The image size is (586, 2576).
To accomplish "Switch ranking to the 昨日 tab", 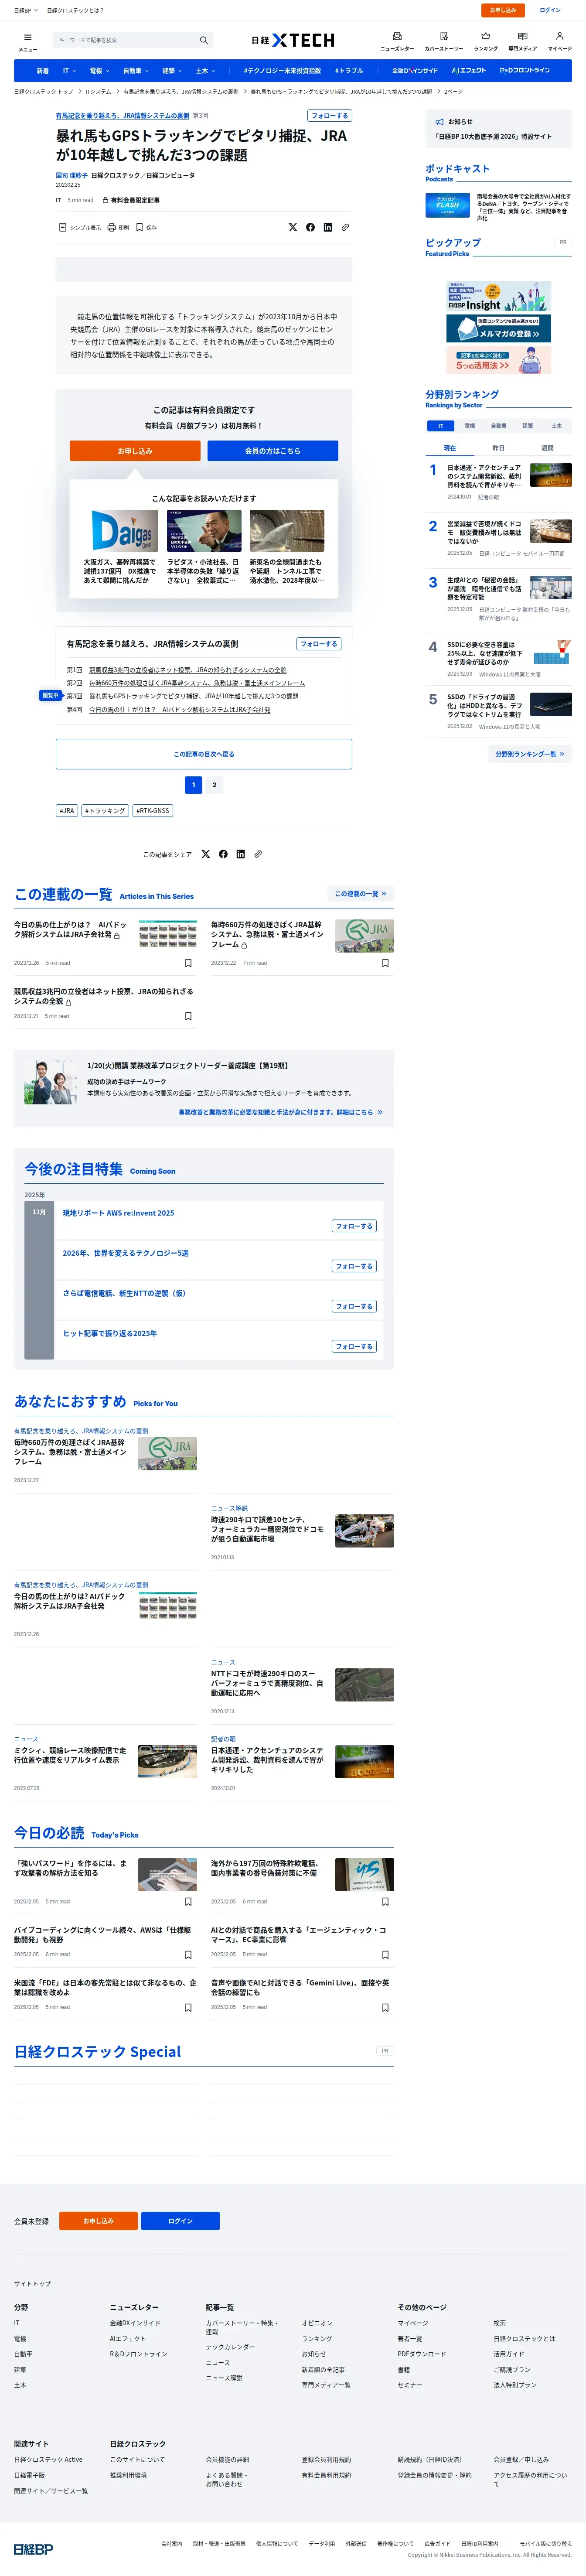I will point(498,448).
